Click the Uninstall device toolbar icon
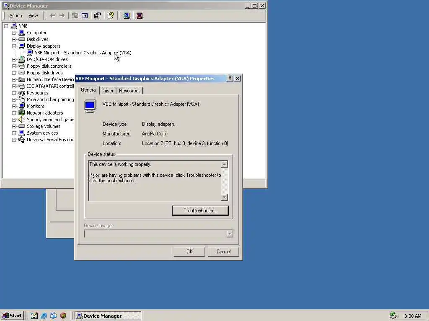429x321 pixels. (140, 15)
